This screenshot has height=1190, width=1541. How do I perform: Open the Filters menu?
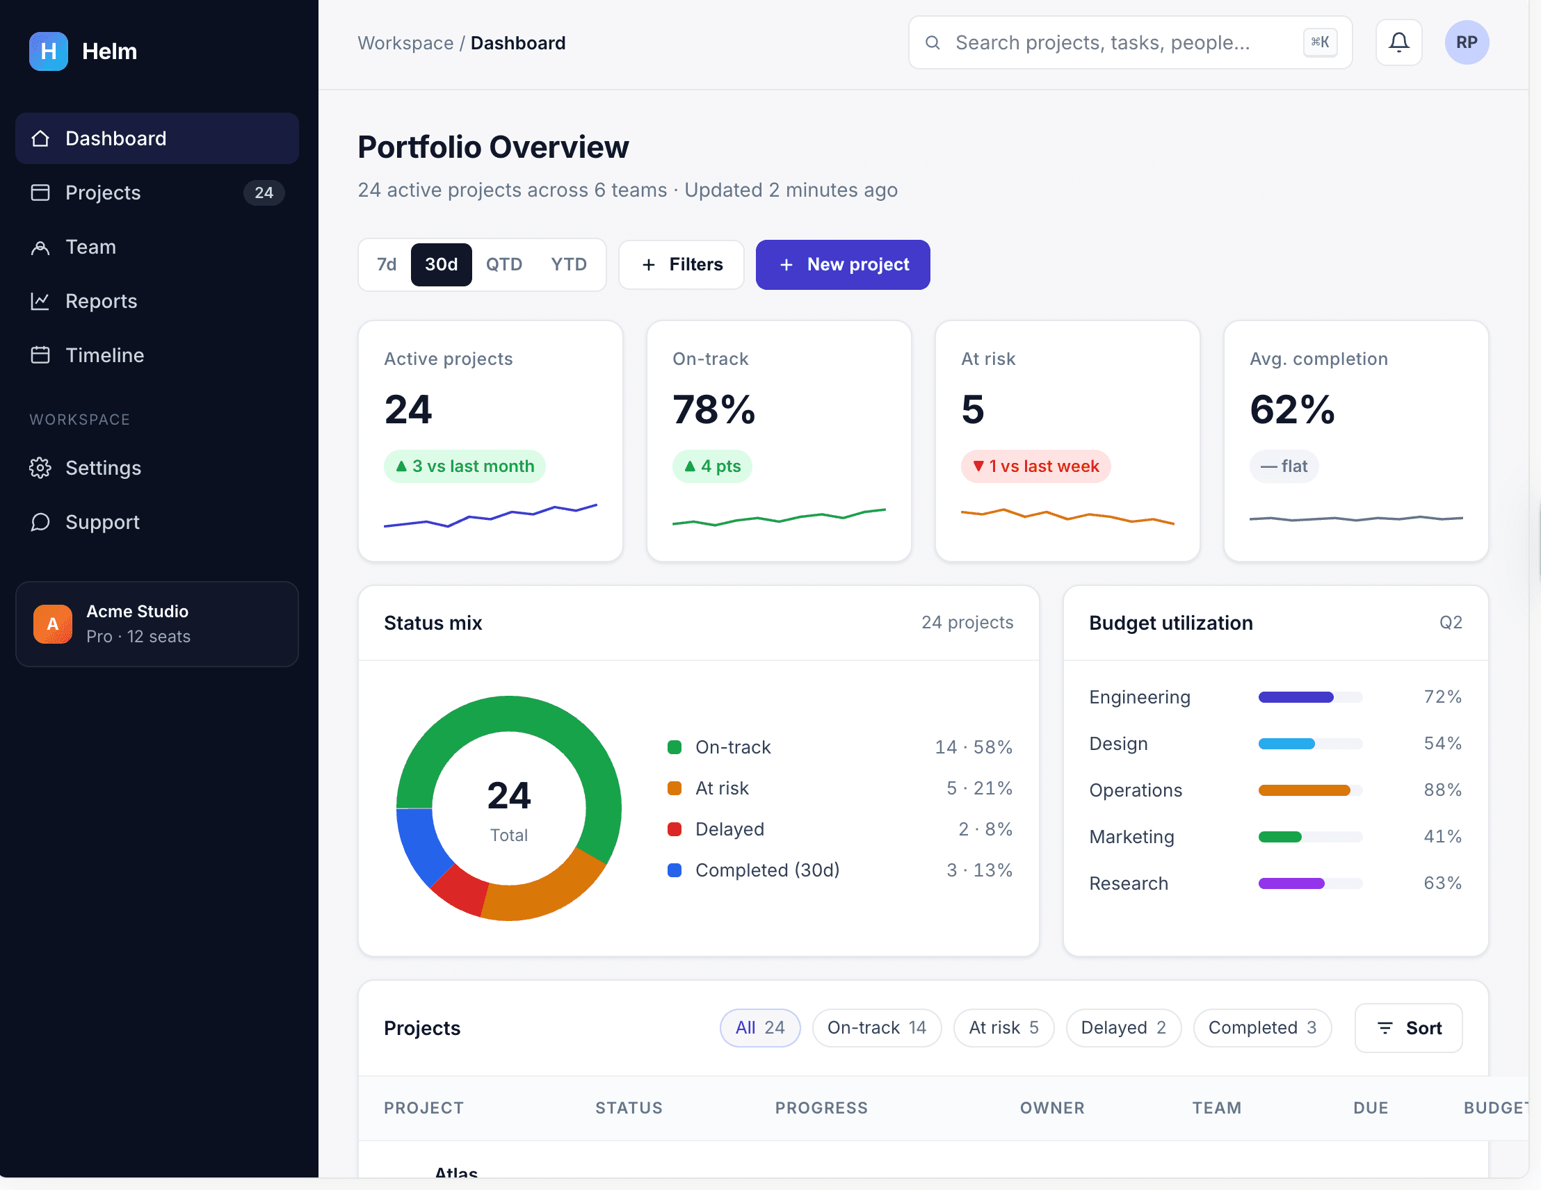tap(681, 265)
